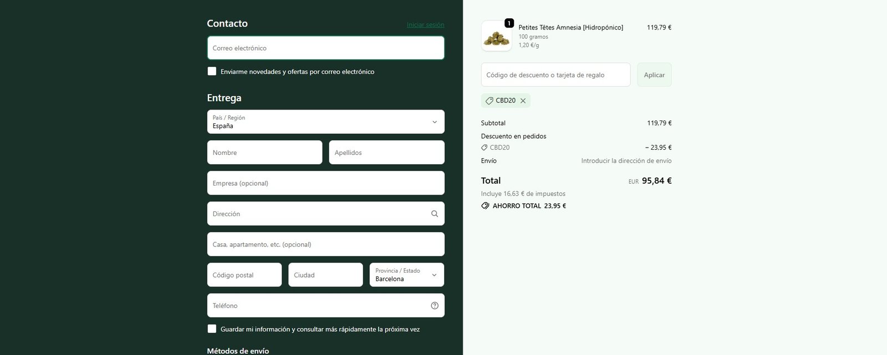Click the tag icon beside CBD20 discount line
This screenshot has width=887, height=355.
coord(485,148)
